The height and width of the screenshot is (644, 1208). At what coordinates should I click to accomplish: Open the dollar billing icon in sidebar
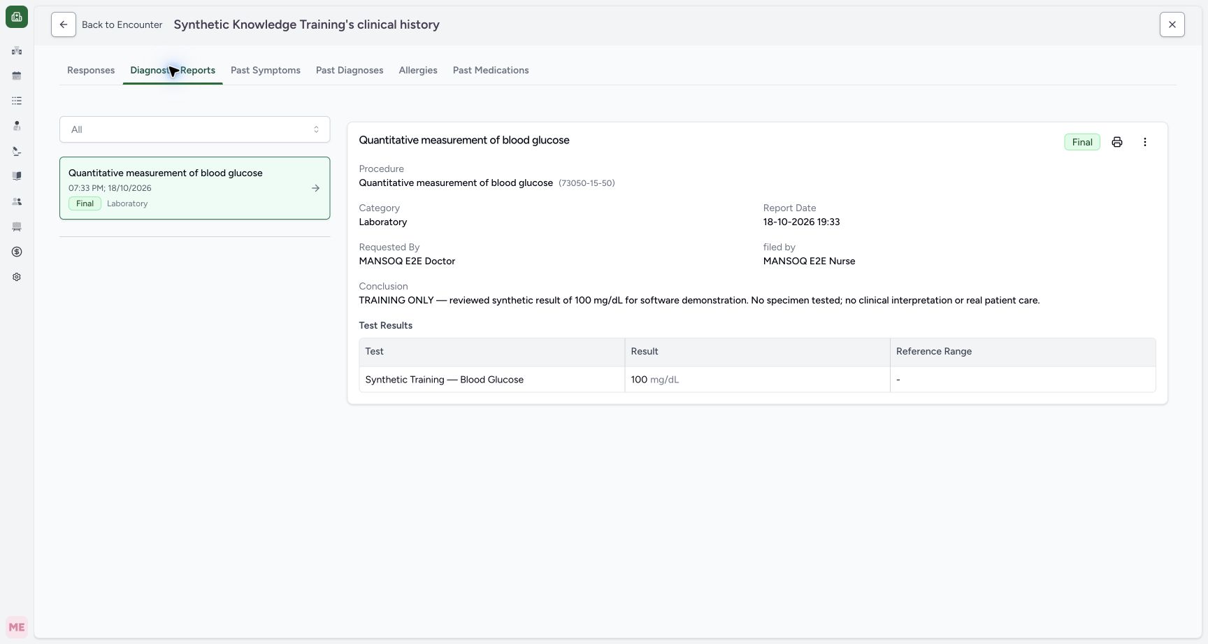17,252
